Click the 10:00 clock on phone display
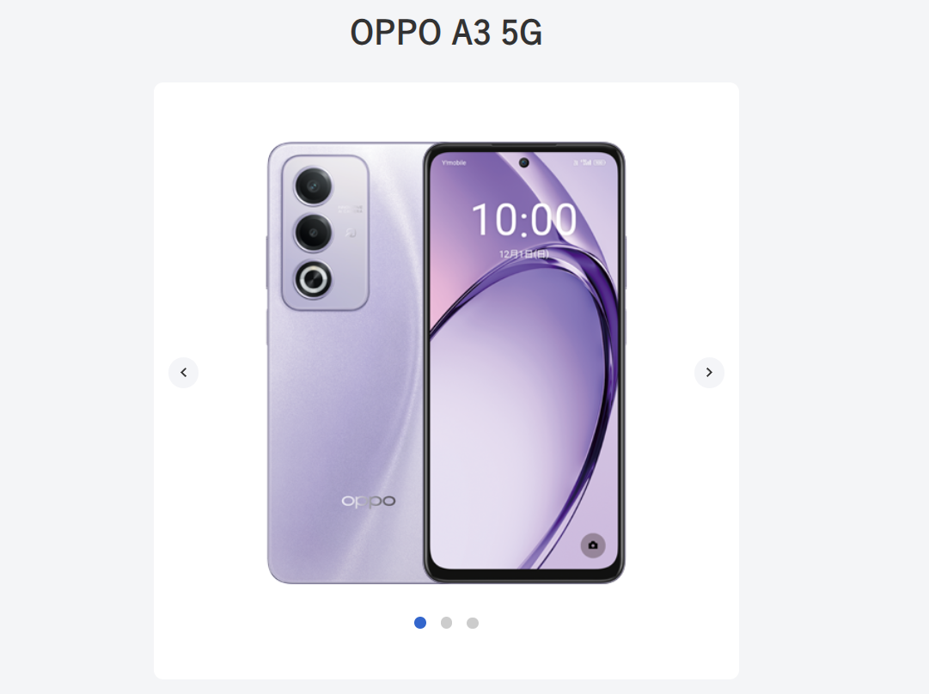Screen dimensions: 929x694 click(523, 219)
